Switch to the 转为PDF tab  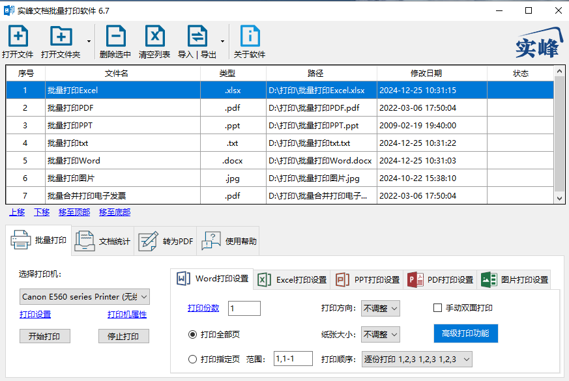click(x=166, y=241)
